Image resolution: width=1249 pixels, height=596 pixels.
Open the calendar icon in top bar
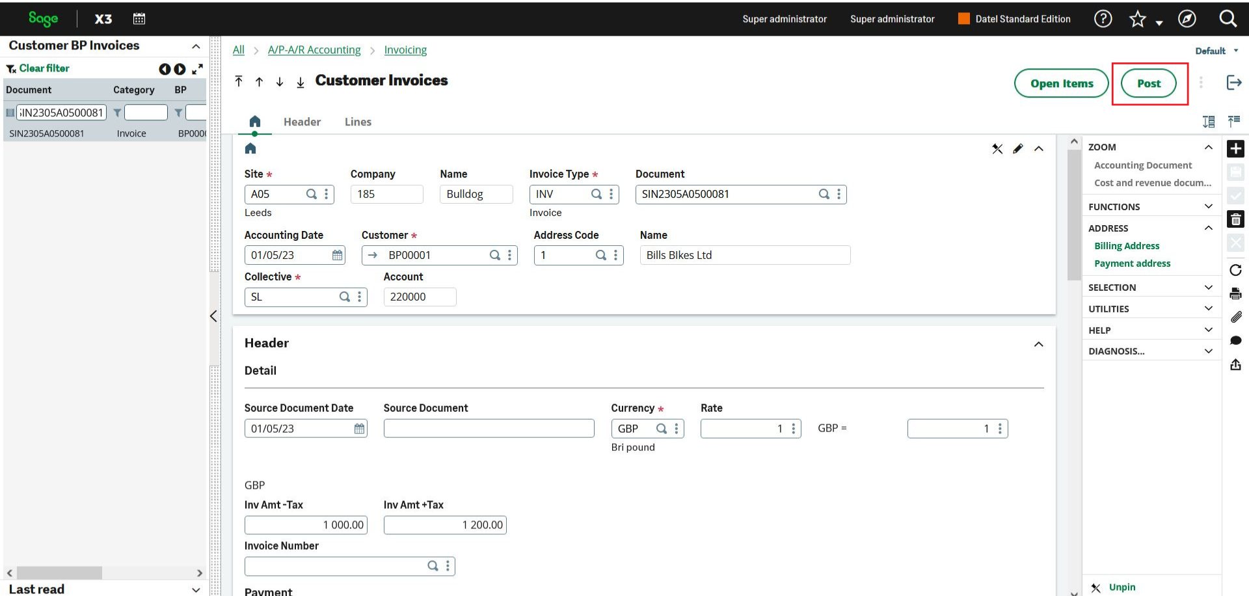pyautogui.click(x=139, y=19)
